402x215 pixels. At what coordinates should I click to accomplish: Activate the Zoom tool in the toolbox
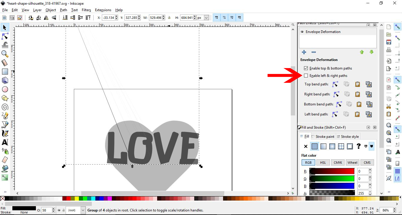(x=5, y=54)
